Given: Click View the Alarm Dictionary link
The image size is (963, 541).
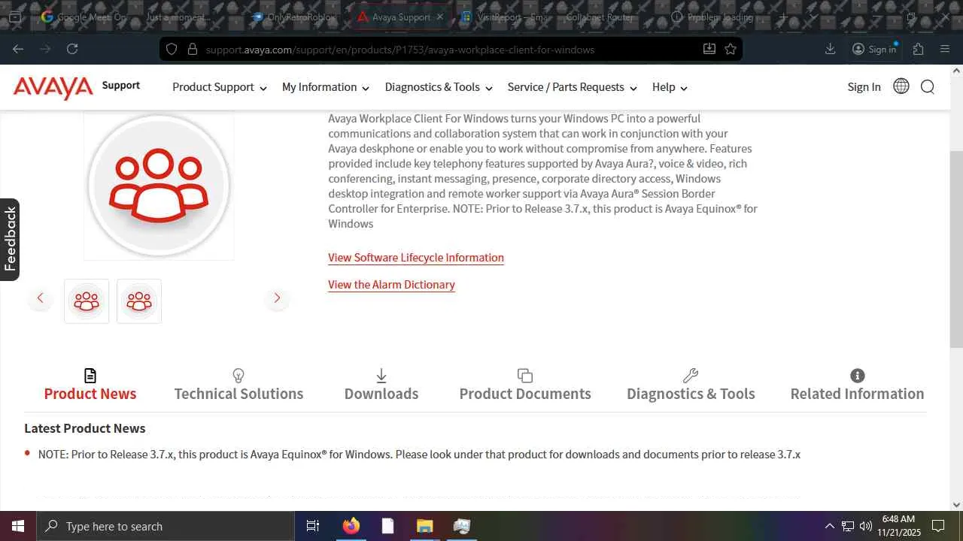Looking at the screenshot, I should 391,285.
